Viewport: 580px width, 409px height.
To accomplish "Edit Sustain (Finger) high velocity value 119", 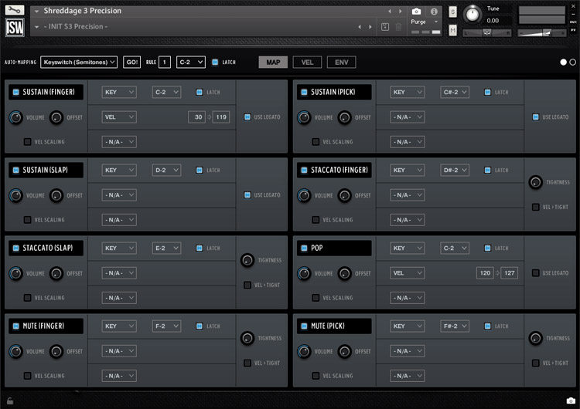I will pos(221,117).
